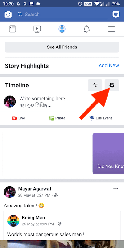124x248 pixels.
Task: Open the purple Did You Know card
Action: click(108, 153)
